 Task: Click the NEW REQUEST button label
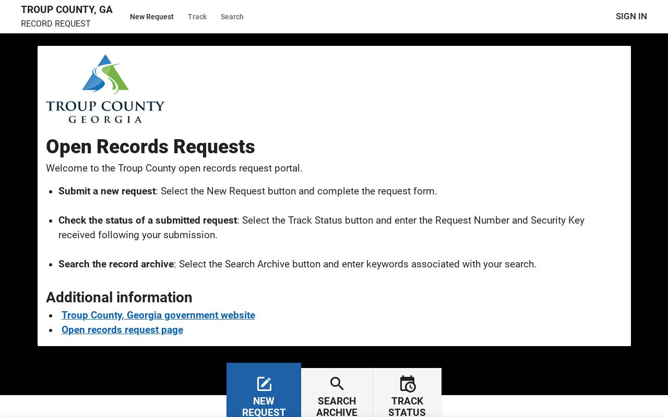(x=264, y=407)
